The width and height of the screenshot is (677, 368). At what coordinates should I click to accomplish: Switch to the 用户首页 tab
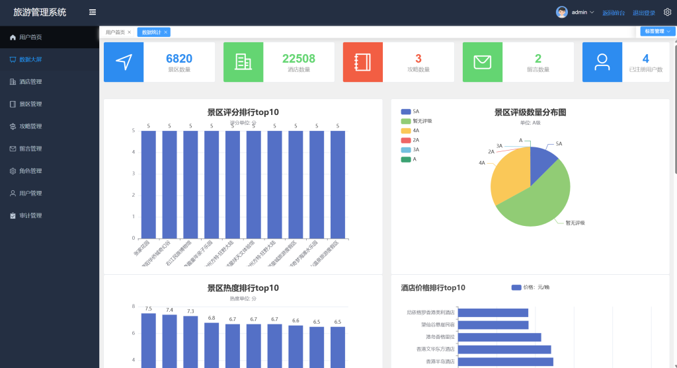pos(115,32)
